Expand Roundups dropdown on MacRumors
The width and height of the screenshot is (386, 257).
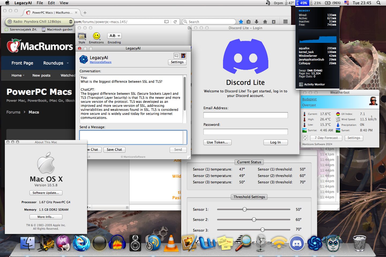pos(68,63)
